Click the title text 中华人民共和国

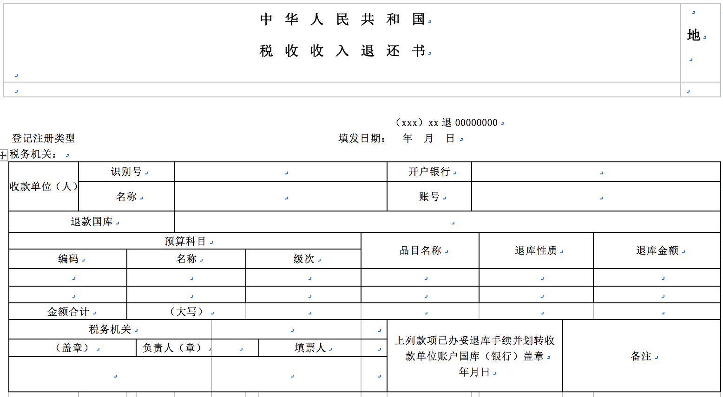(x=343, y=19)
